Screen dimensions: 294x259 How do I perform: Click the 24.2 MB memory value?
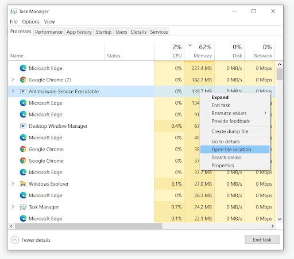click(203, 207)
